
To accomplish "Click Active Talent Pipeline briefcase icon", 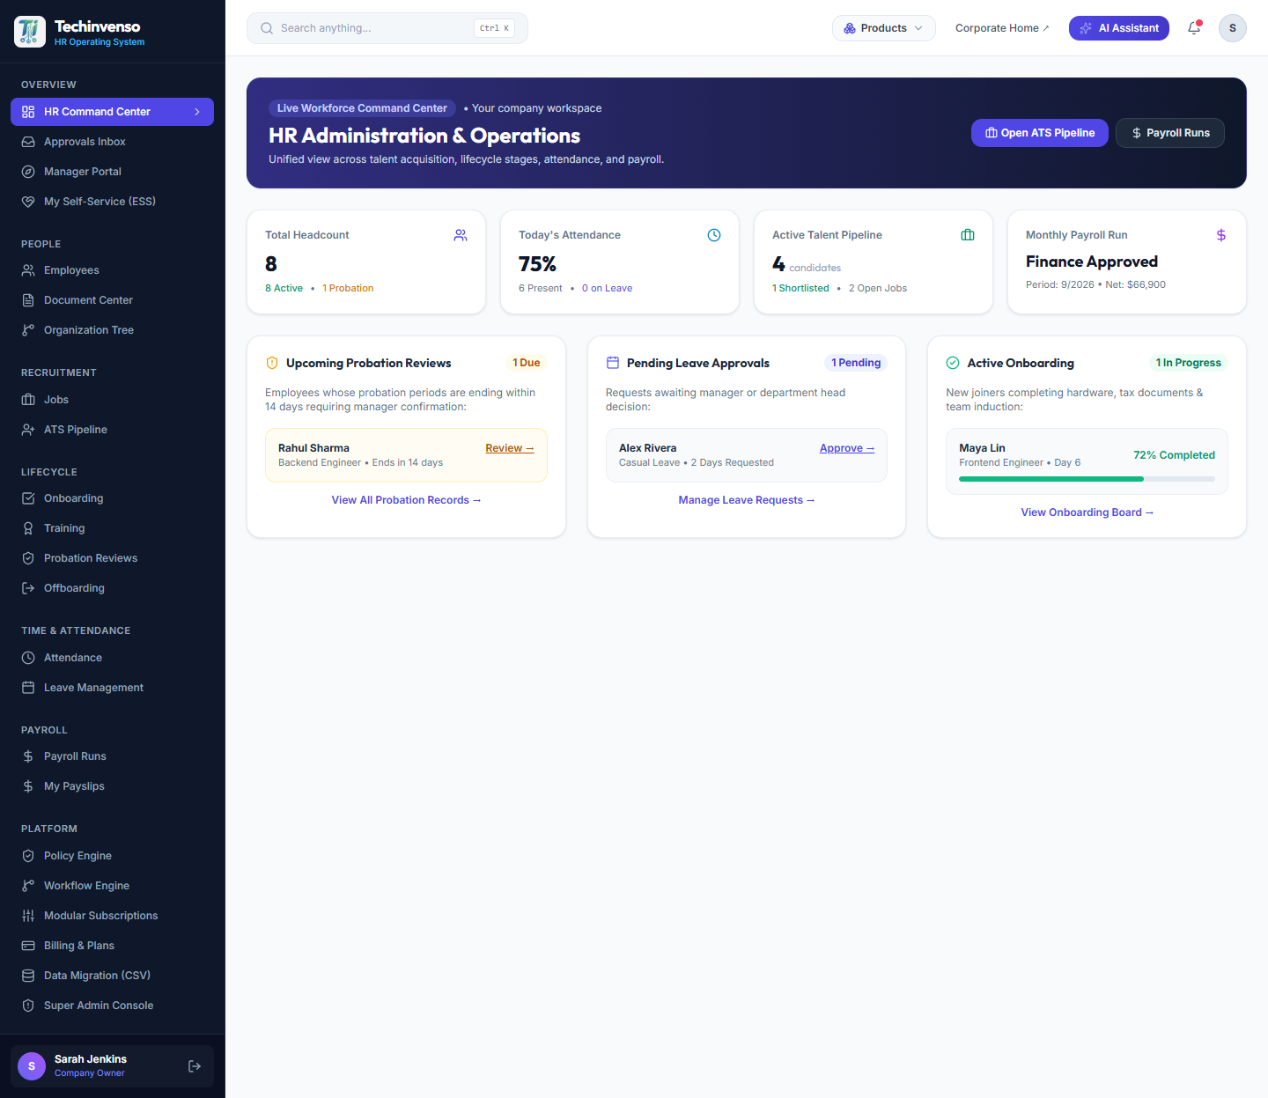I will pyautogui.click(x=968, y=235).
